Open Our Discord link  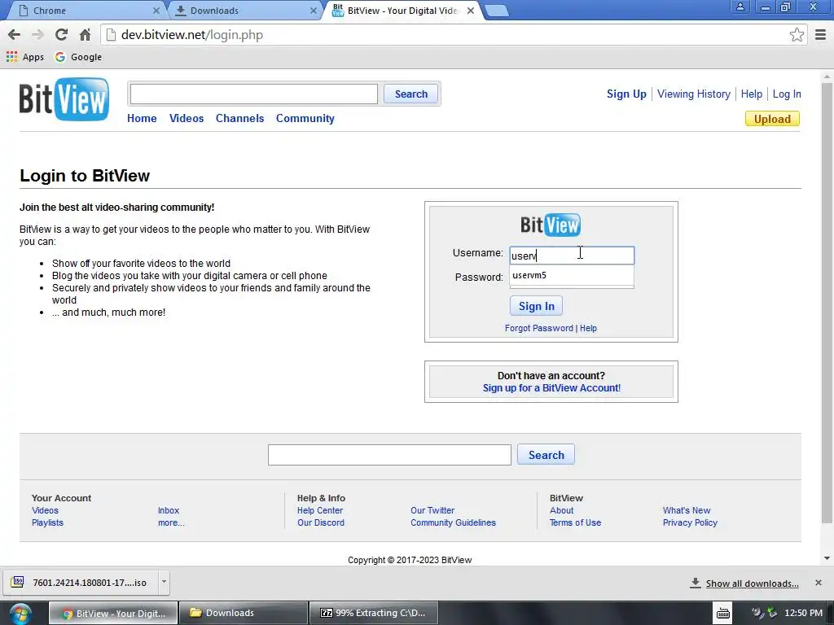[321, 522]
